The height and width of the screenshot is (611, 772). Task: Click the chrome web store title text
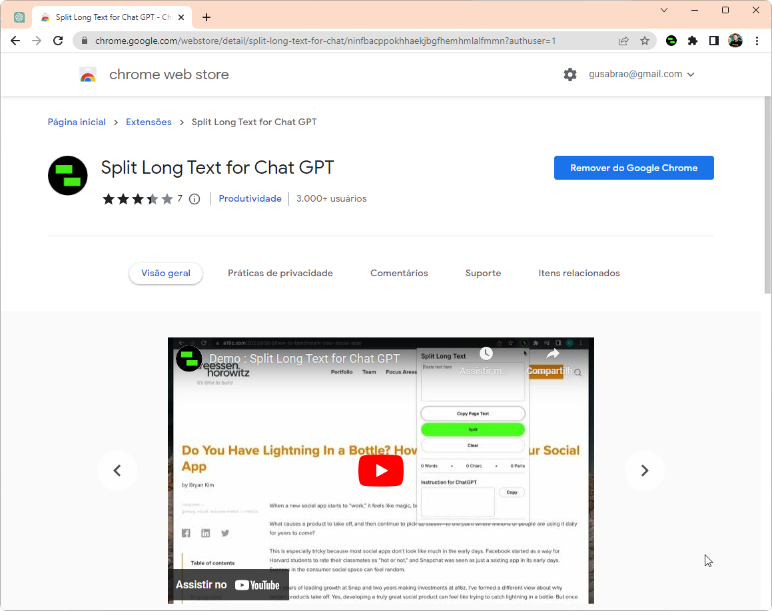click(x=169, y=75)
